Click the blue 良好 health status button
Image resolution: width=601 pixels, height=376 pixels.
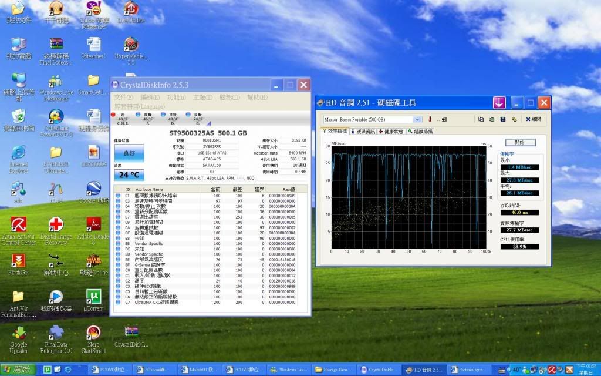(x=129, y=153)
